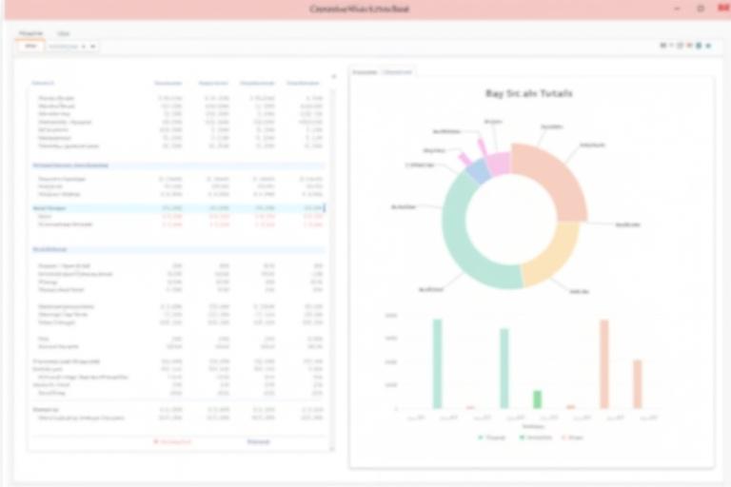Click the grid icon in the top-right toolbar
The height and width of the screenshot is (487, 731).
pyautogui.click(x=663, y=46)
